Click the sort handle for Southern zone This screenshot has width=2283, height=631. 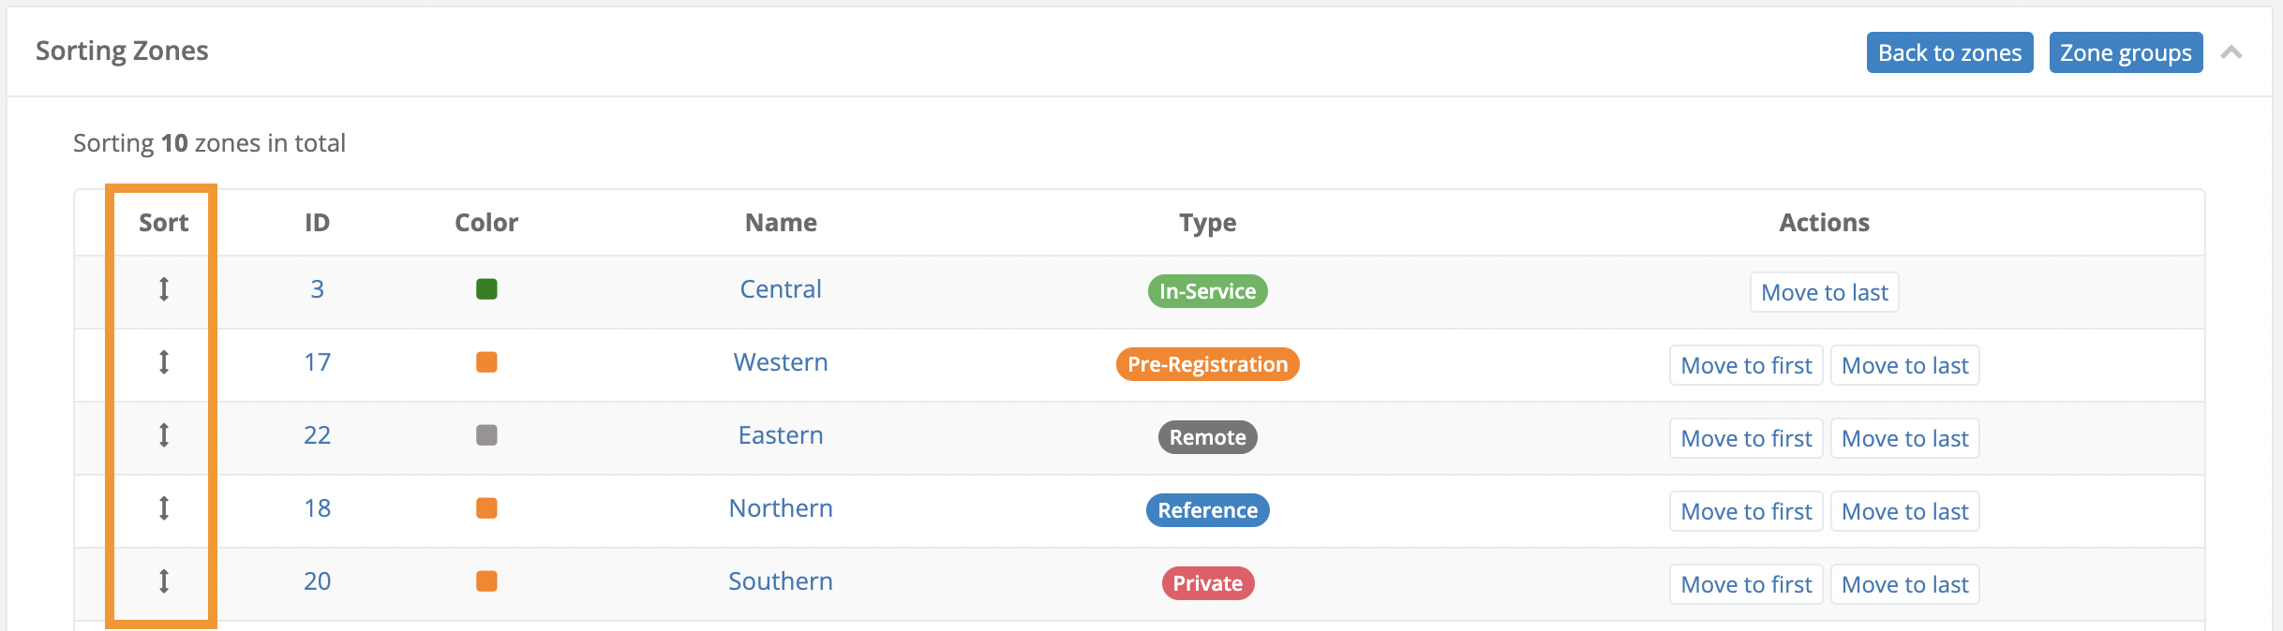(x=164, y=581)
